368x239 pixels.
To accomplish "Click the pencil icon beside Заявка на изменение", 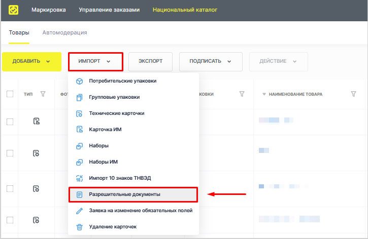I will coord(80,211).
